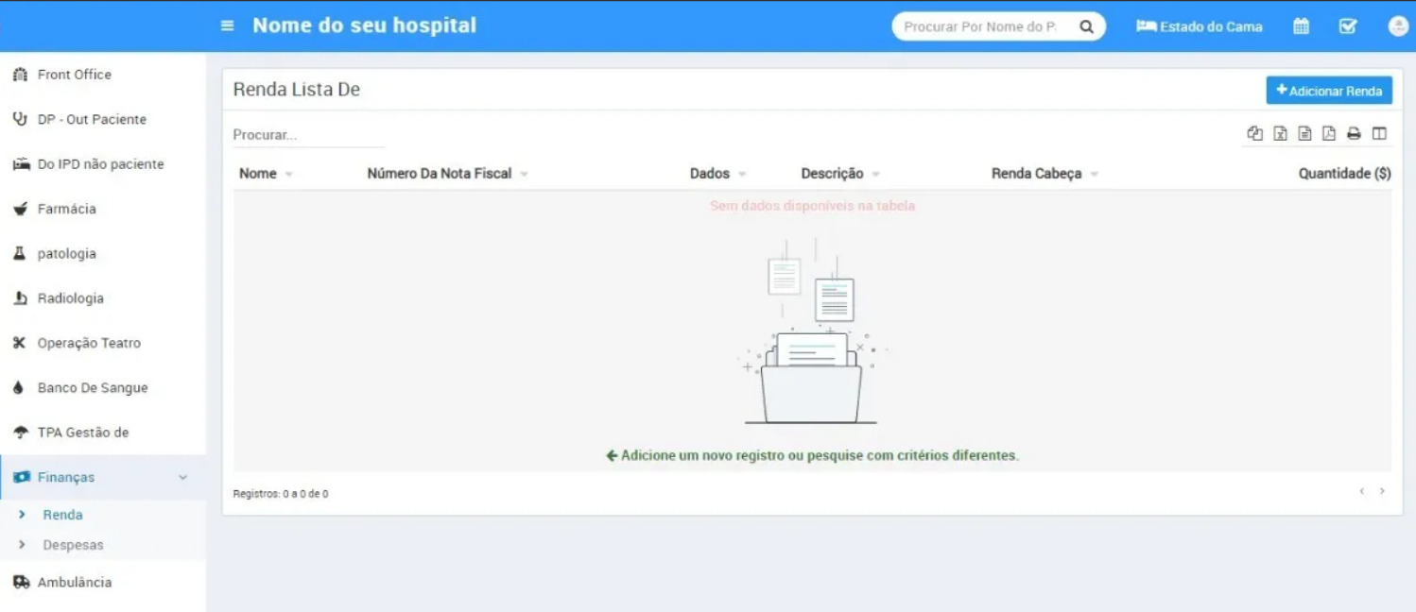Collapse the Finanças menu chevron
The height and width of the screenshot is (612, 1416).
pyautogui.click(x=183, y=478)
